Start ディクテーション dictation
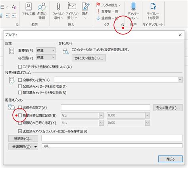This screenshot has height=169, width=188. coord(133,11)
